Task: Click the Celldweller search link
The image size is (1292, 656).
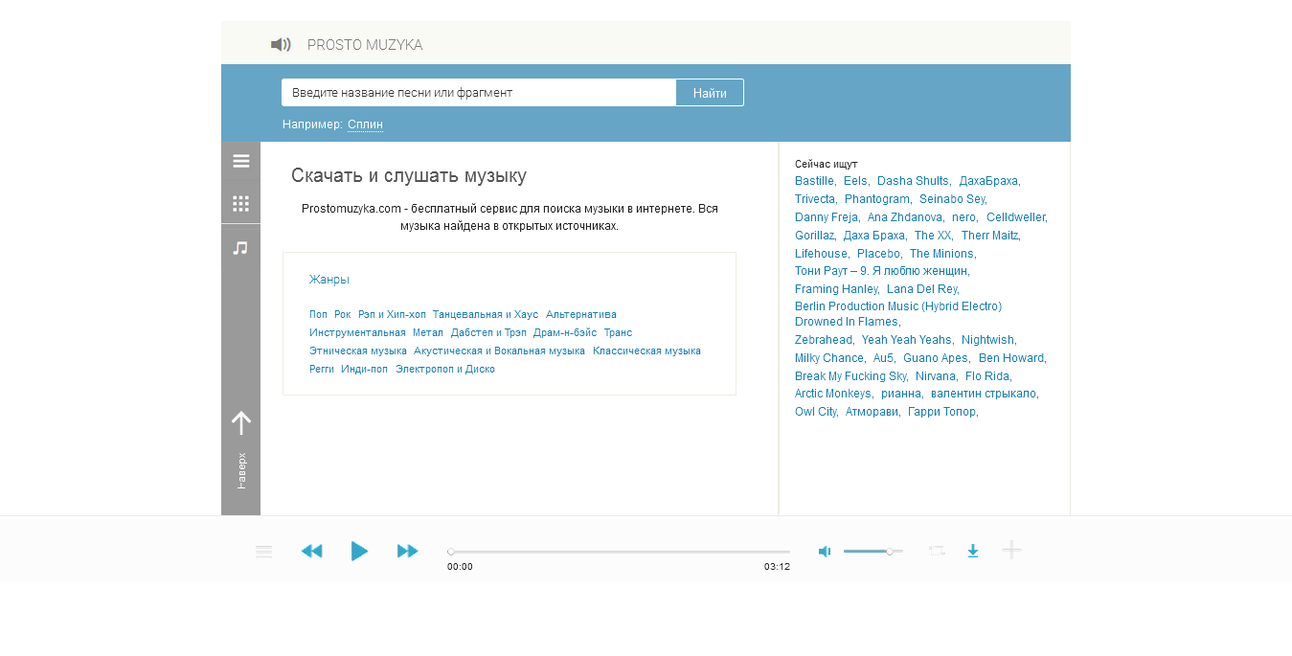Action: (1015, 217)
